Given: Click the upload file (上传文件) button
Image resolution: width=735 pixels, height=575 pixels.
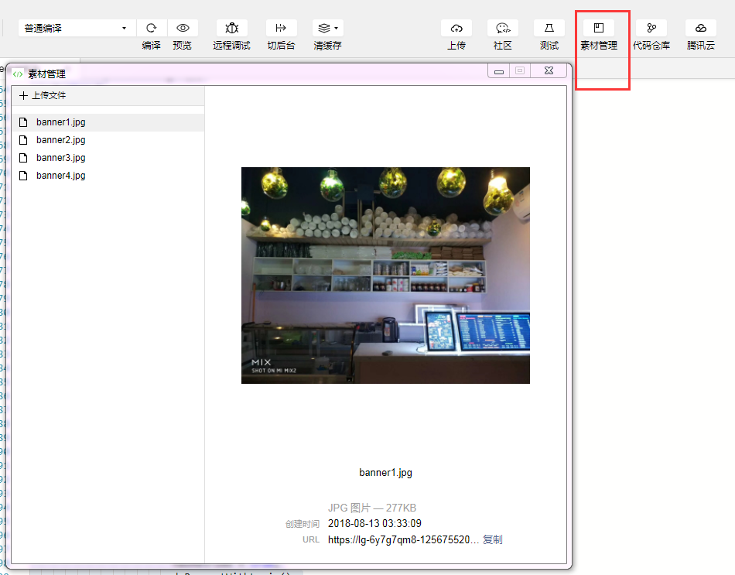Looking at the screenshot, I should point(43,96).
